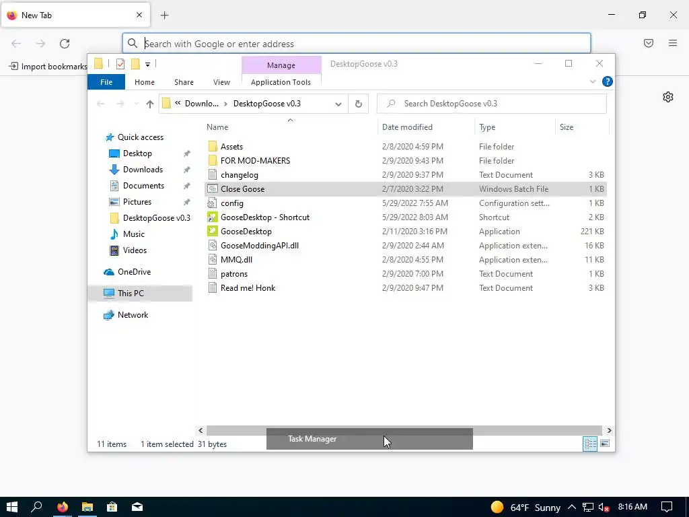Click the Properties icon in Explorer quick access toolbar
The height and width of the screenshot is (517, 689).
120,64
